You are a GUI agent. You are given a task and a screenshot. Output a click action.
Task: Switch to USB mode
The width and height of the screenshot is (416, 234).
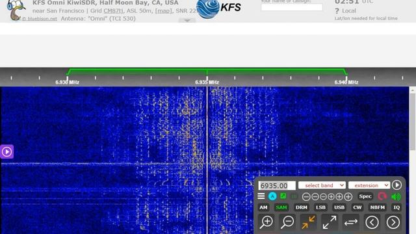pos(339,207)
